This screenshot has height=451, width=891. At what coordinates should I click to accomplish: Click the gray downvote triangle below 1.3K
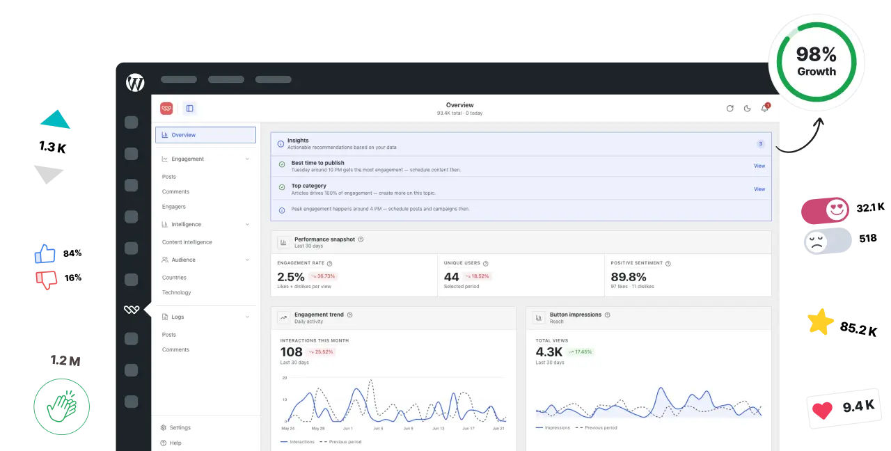coord(48,174)
